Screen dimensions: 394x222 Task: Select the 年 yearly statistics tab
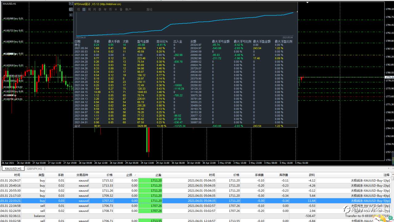(x=105, y=9)
